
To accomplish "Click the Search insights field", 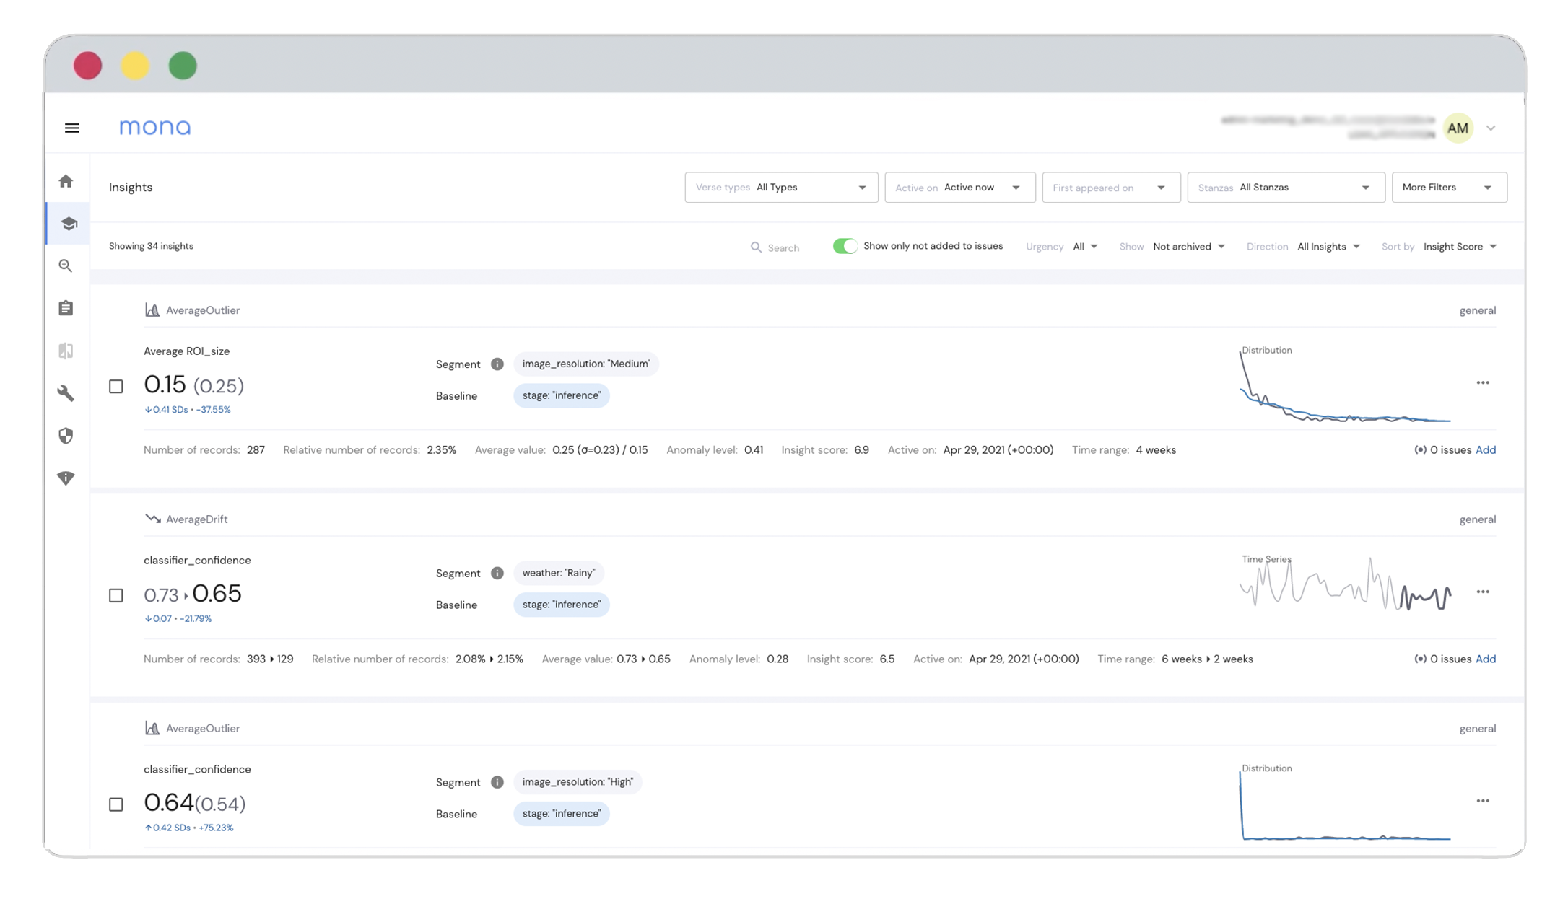I will [783, 247].
